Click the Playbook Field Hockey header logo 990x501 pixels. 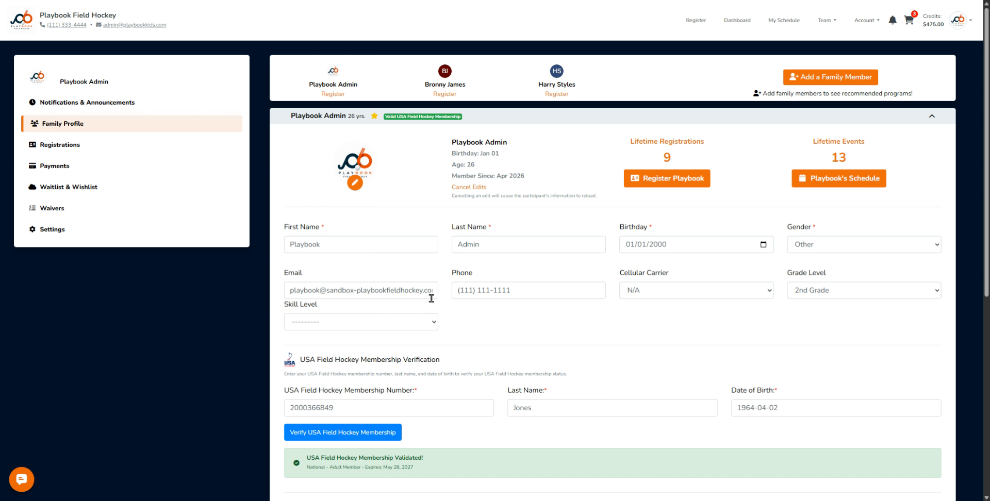pos(22,20)
